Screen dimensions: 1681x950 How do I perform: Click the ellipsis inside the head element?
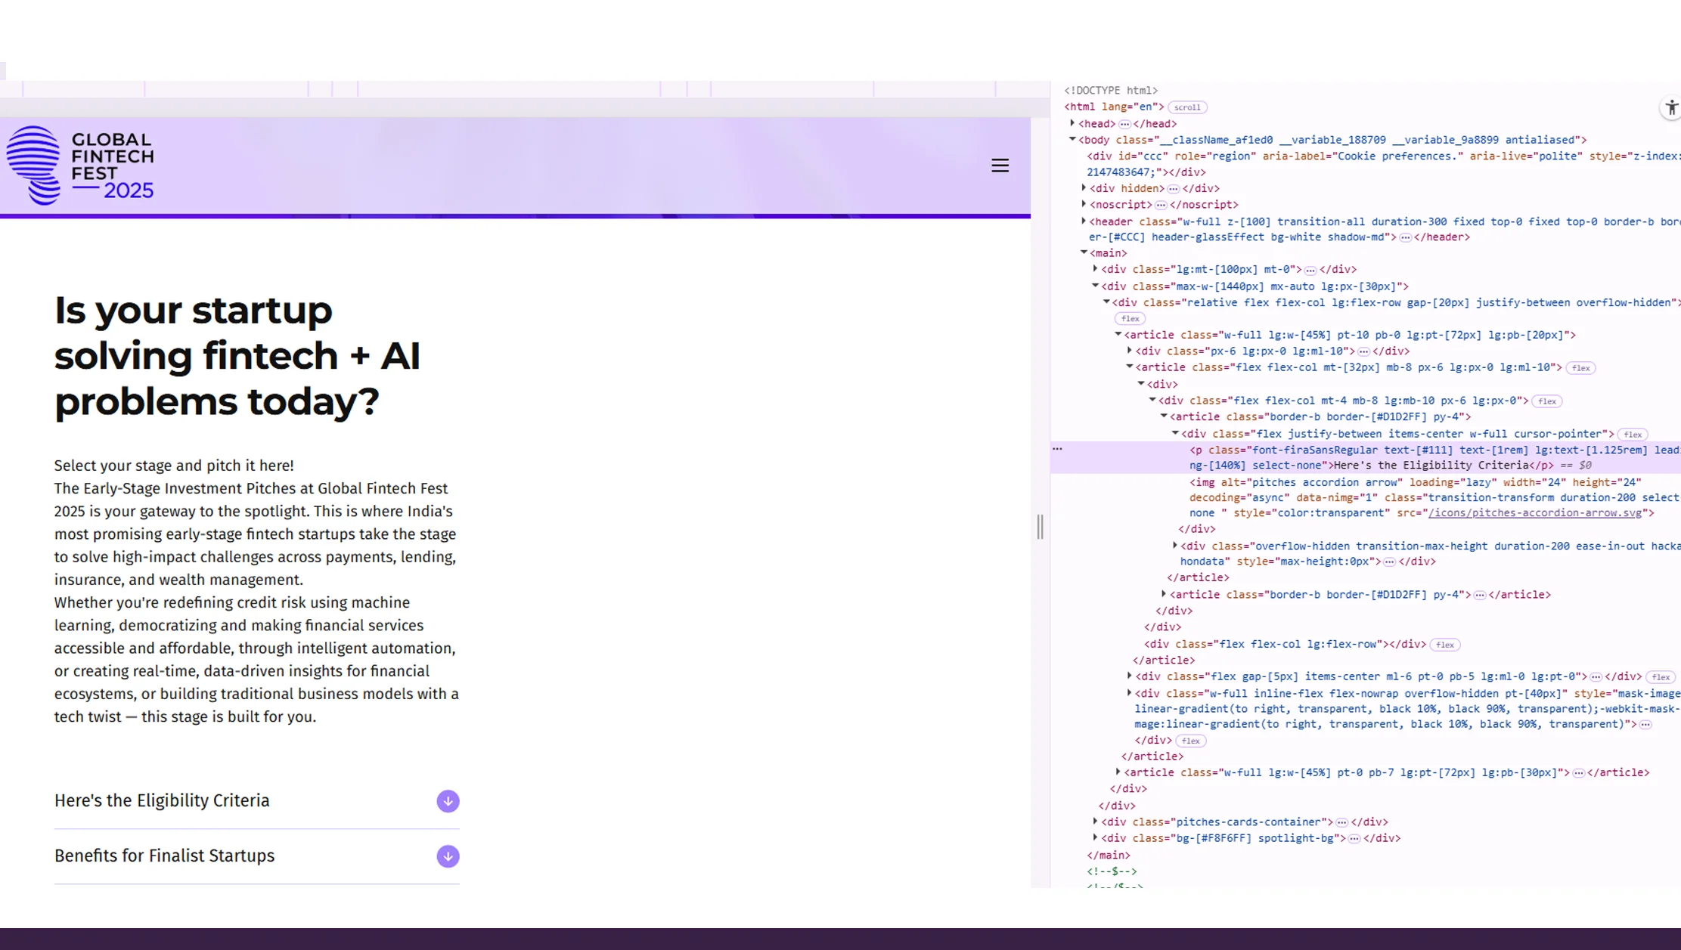[x=1124, y=123]
